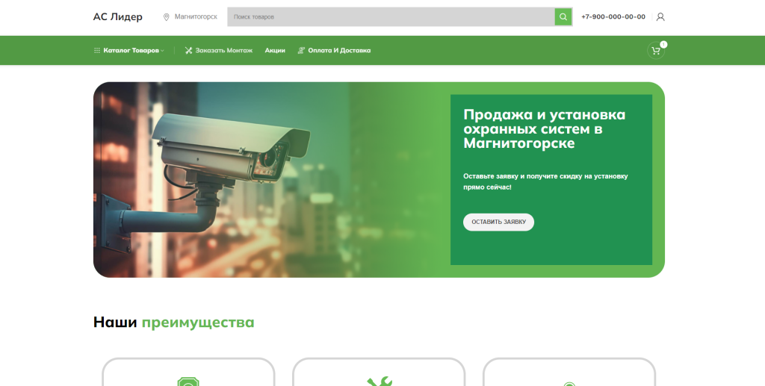Open the Магнитогорск city selector
Viewport: 765px width, 386px height.
195,16
